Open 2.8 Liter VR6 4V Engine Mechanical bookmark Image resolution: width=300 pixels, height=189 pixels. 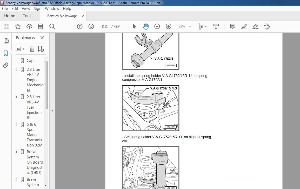coord(35,80)
